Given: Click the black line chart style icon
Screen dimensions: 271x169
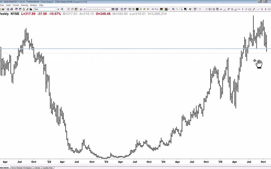Looking at the screenshot, I should point(137,9).
